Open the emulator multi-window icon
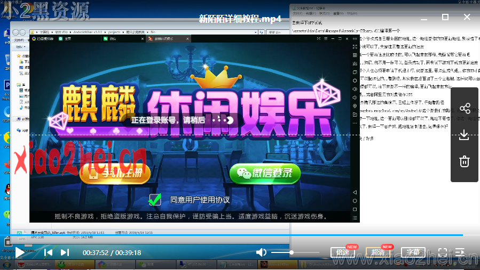 (x=355, y=72)
